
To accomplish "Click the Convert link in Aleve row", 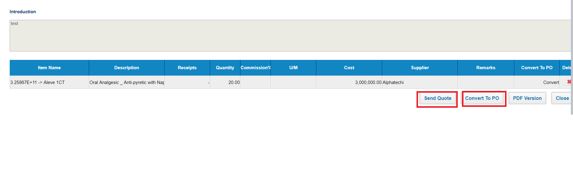I will [x=551, y=82].
